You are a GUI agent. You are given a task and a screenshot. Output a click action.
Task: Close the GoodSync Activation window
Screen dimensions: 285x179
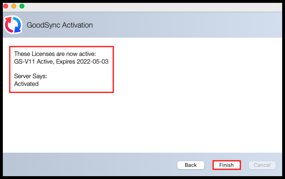pyautogui.click(x=6, y=6)
